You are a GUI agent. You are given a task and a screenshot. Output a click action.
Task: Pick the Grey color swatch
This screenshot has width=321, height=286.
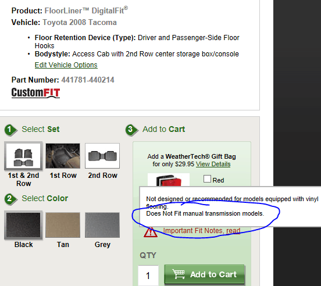(x=102, y=225)
